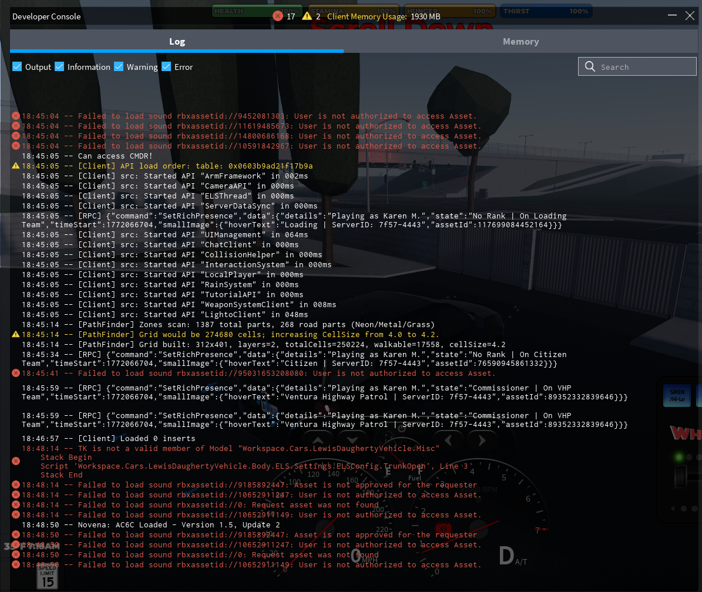Toggle the Warning filter checkbox
Image resolution: width=702 pixels, height=592 pixels.
pyautogui.click(x=119, y=67)
